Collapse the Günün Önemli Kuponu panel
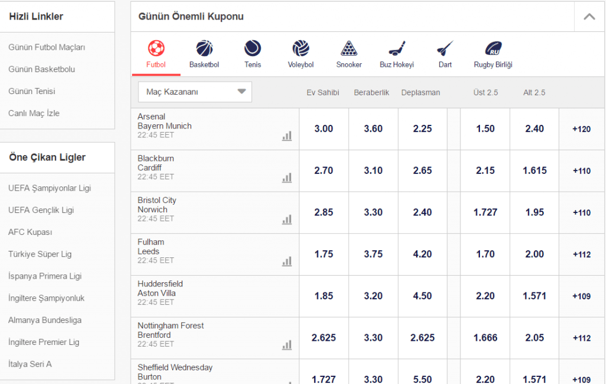 [589, 17]
